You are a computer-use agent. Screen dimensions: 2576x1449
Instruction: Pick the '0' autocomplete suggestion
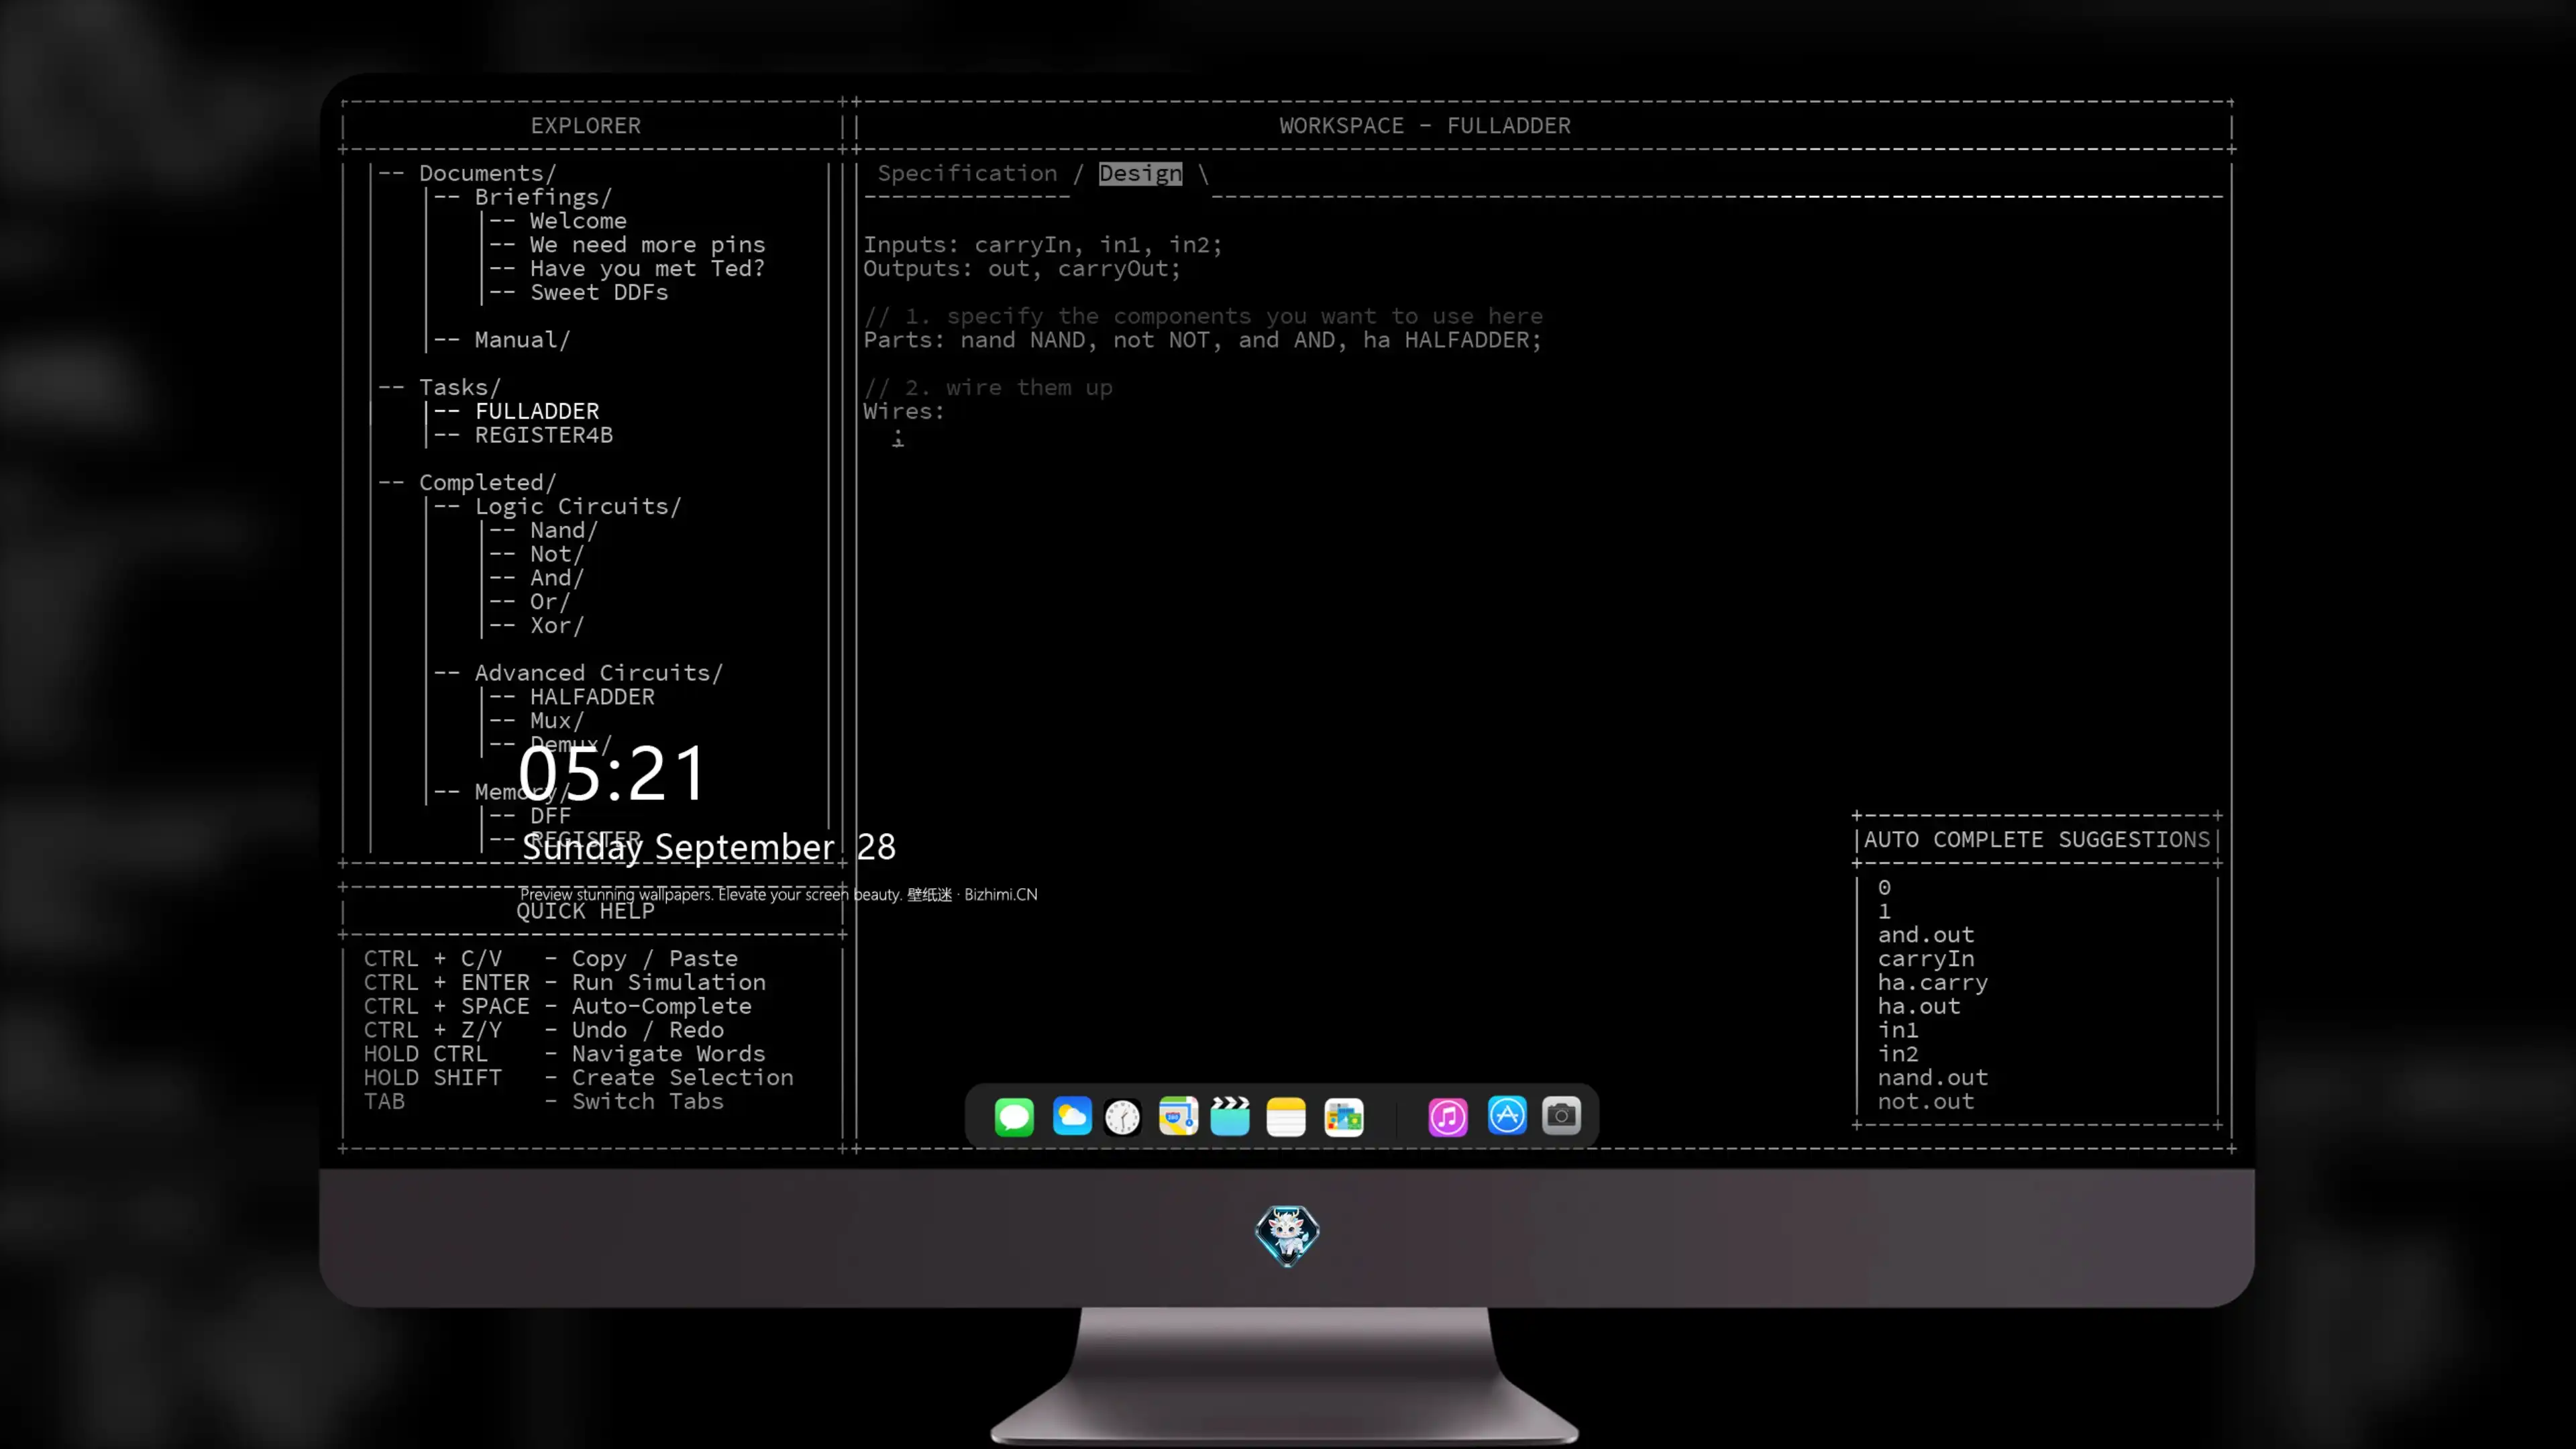[1884, 887]
